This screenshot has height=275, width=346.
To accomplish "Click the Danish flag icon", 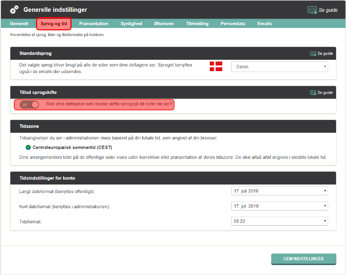I will pos(216,67).
